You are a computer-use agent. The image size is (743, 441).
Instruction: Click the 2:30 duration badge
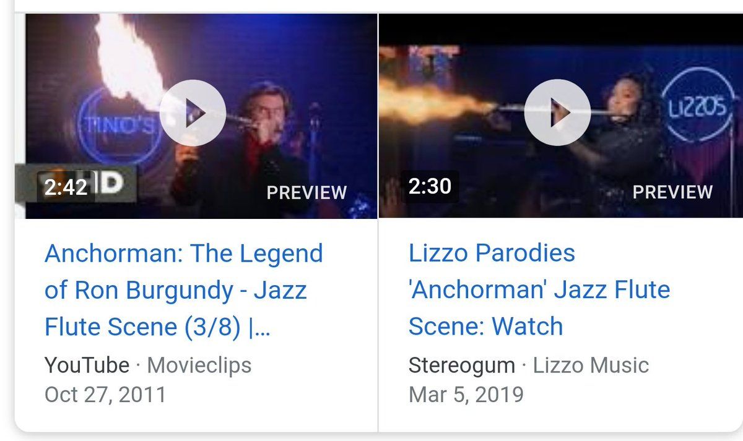[430, 186]
